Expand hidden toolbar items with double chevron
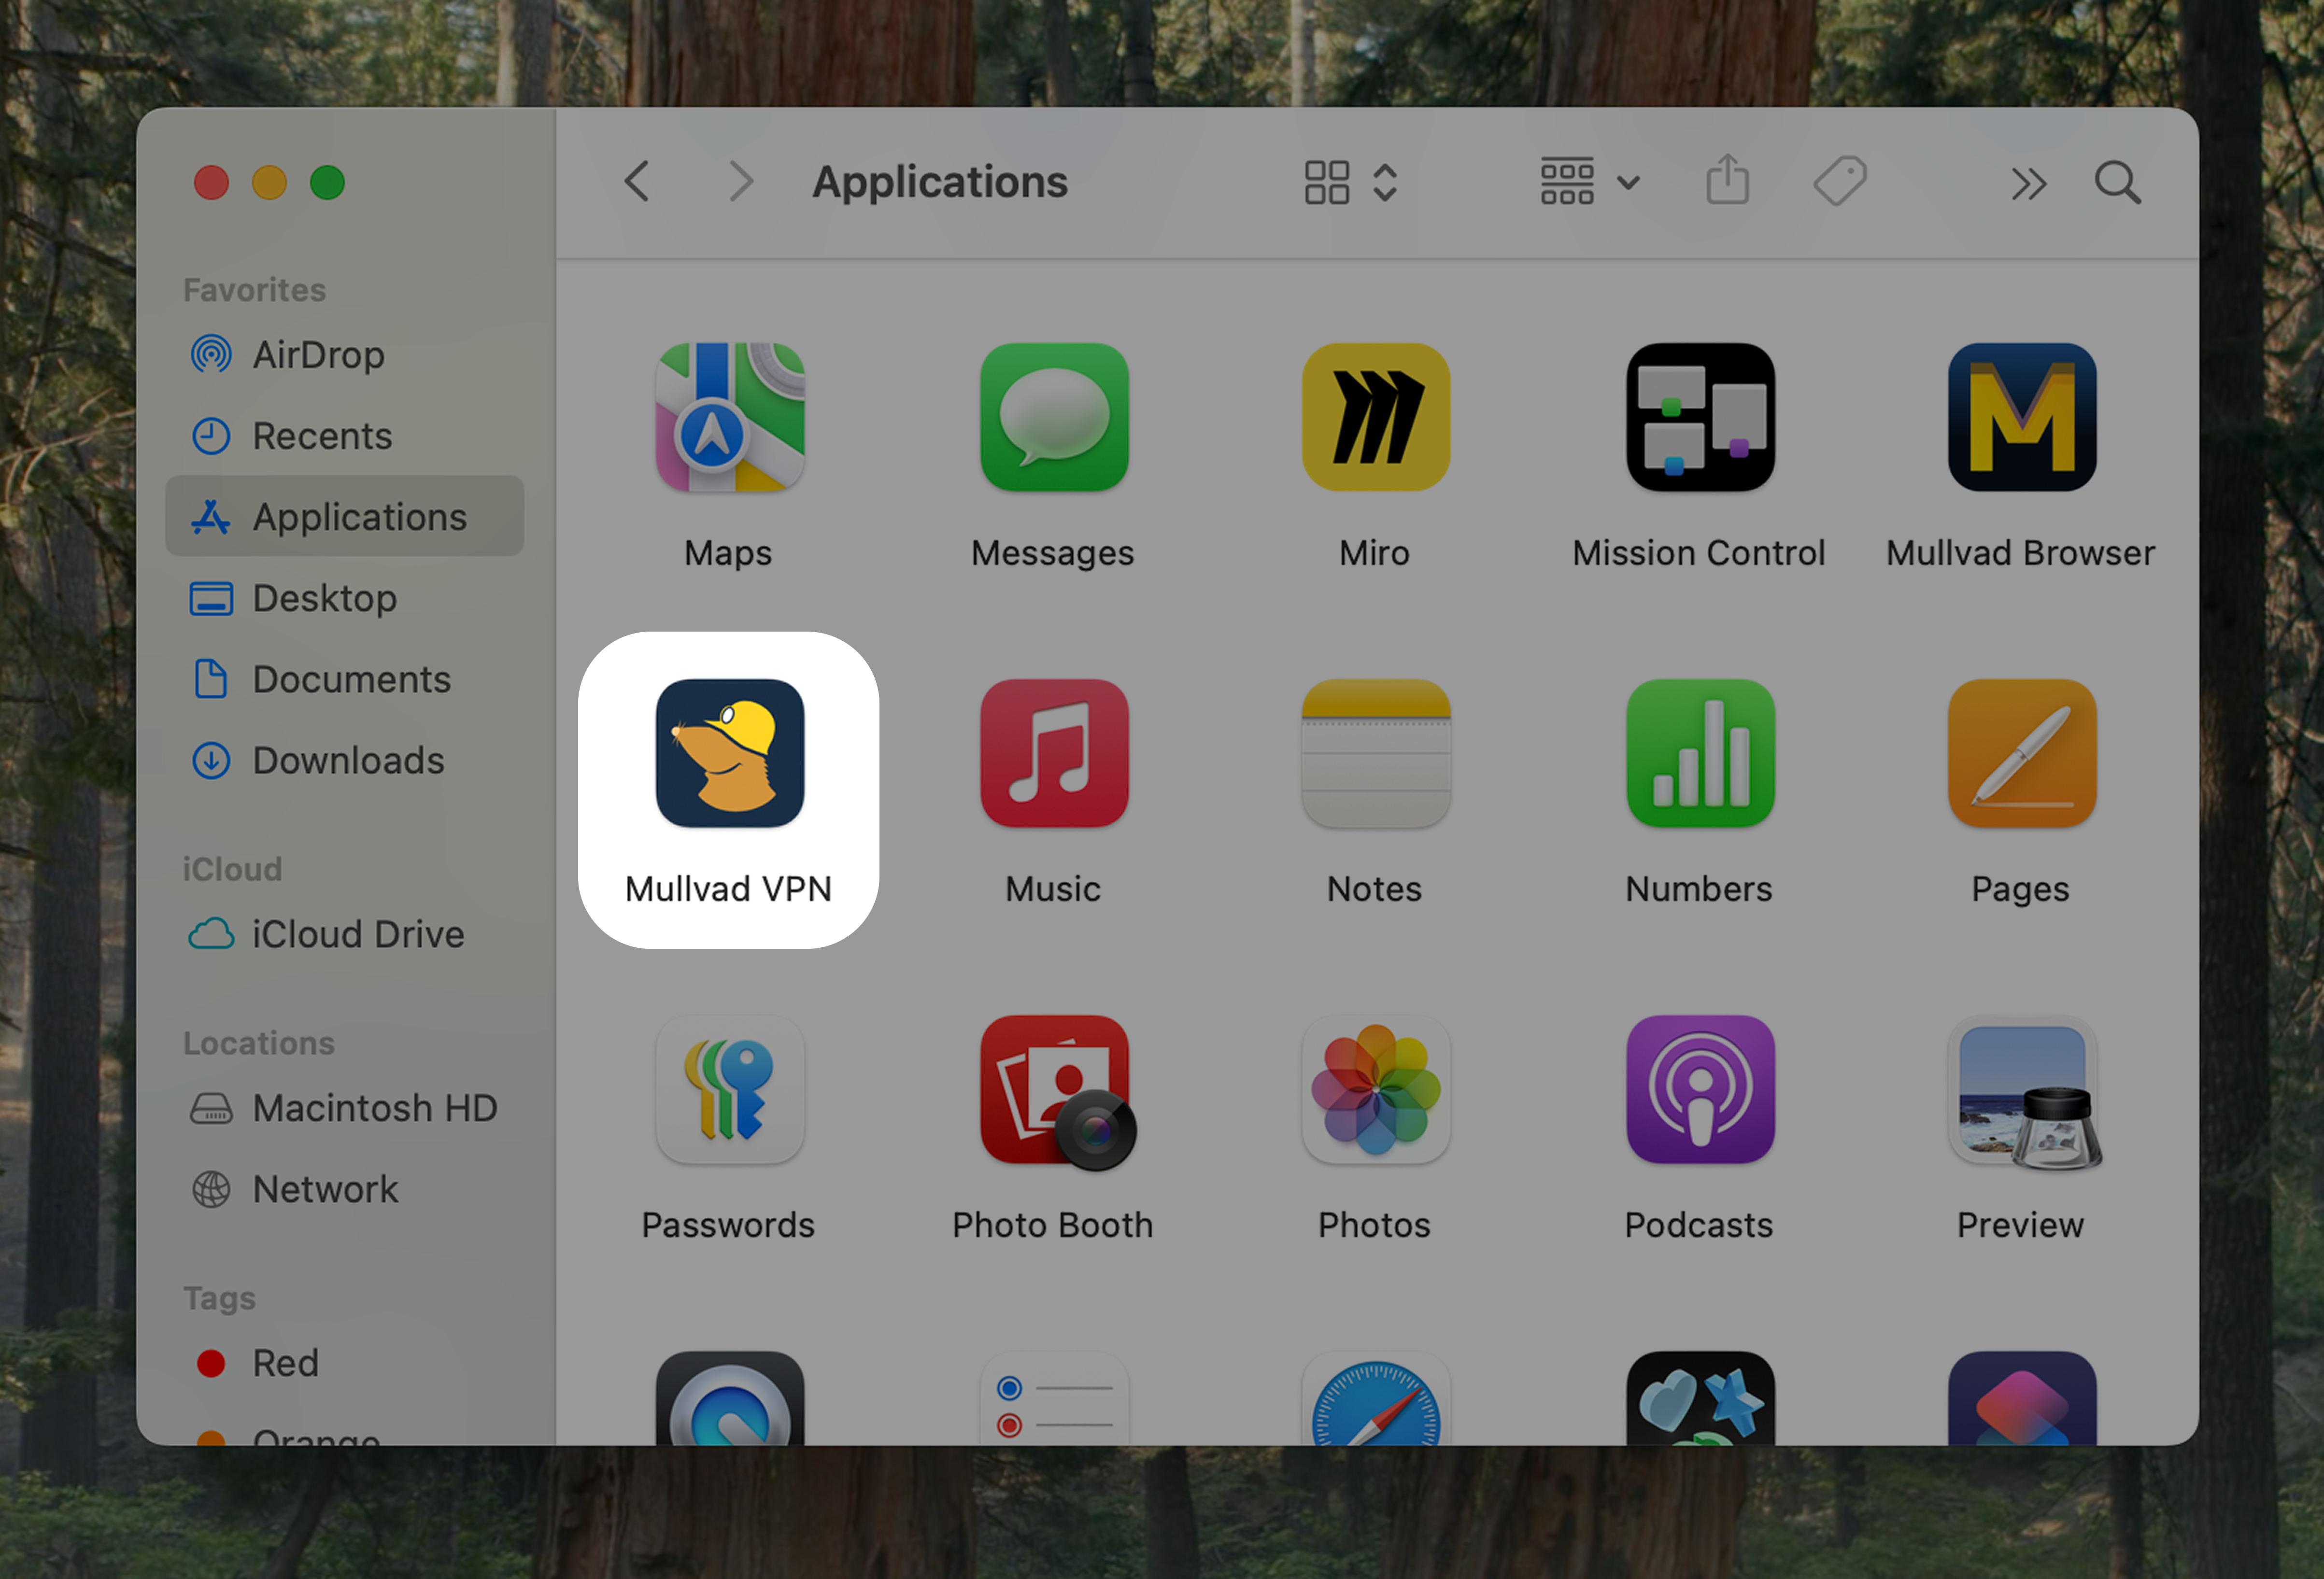 pyautogui.click(x=2028, y=184)
